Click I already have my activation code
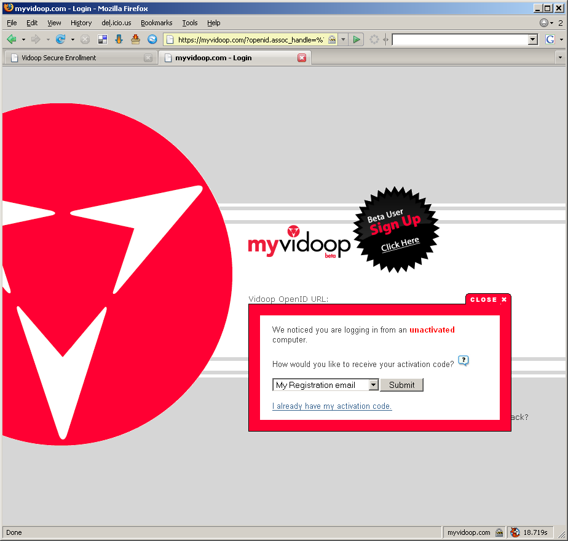 click(x=332, y=406)
